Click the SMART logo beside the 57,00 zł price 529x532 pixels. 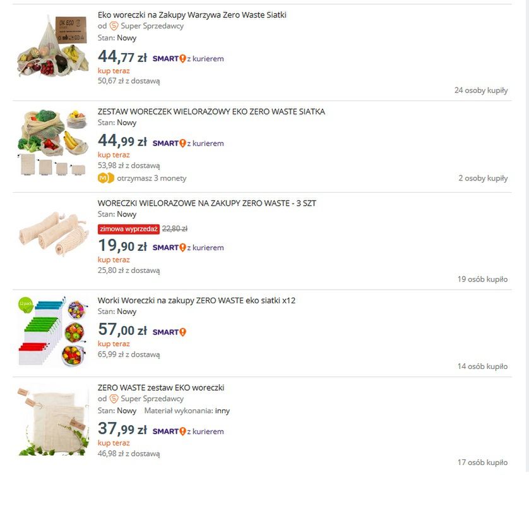point(169,332)
